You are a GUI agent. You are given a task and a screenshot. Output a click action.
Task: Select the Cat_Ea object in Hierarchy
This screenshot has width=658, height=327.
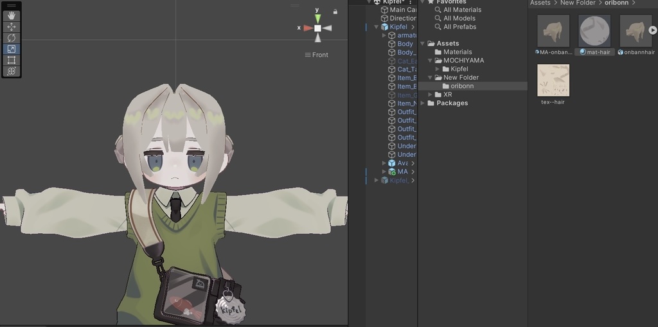(x=391, y=61)
